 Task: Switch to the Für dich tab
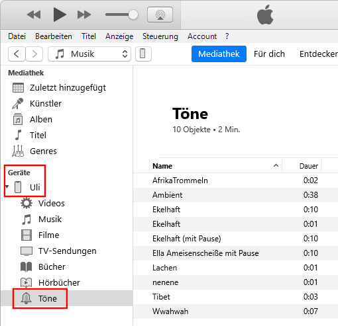(x=269, y=54)
